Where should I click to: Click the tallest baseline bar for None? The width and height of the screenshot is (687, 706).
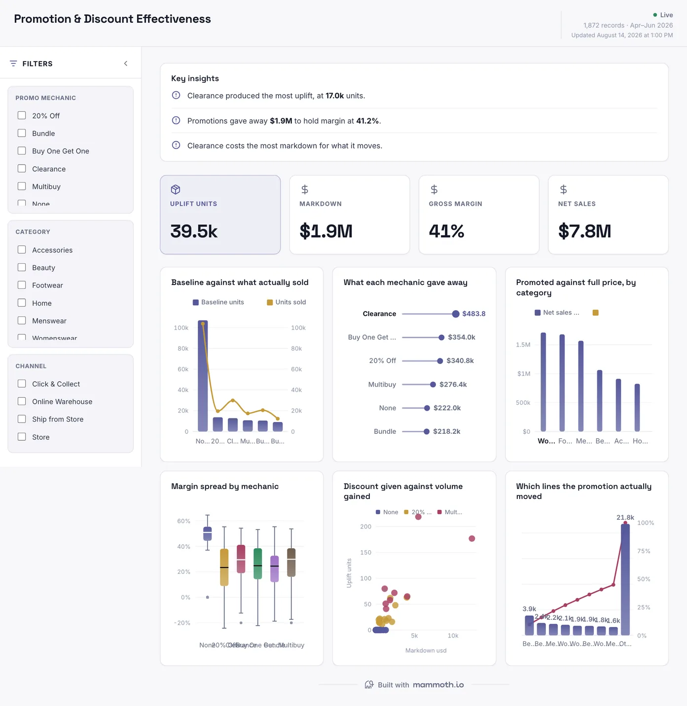tap(203, 376)
